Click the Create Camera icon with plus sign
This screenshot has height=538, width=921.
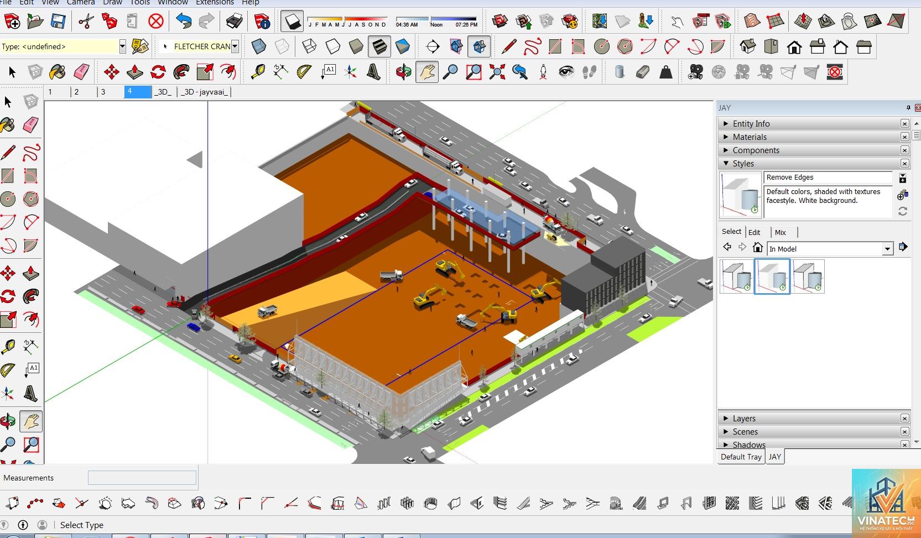[695, 72]
